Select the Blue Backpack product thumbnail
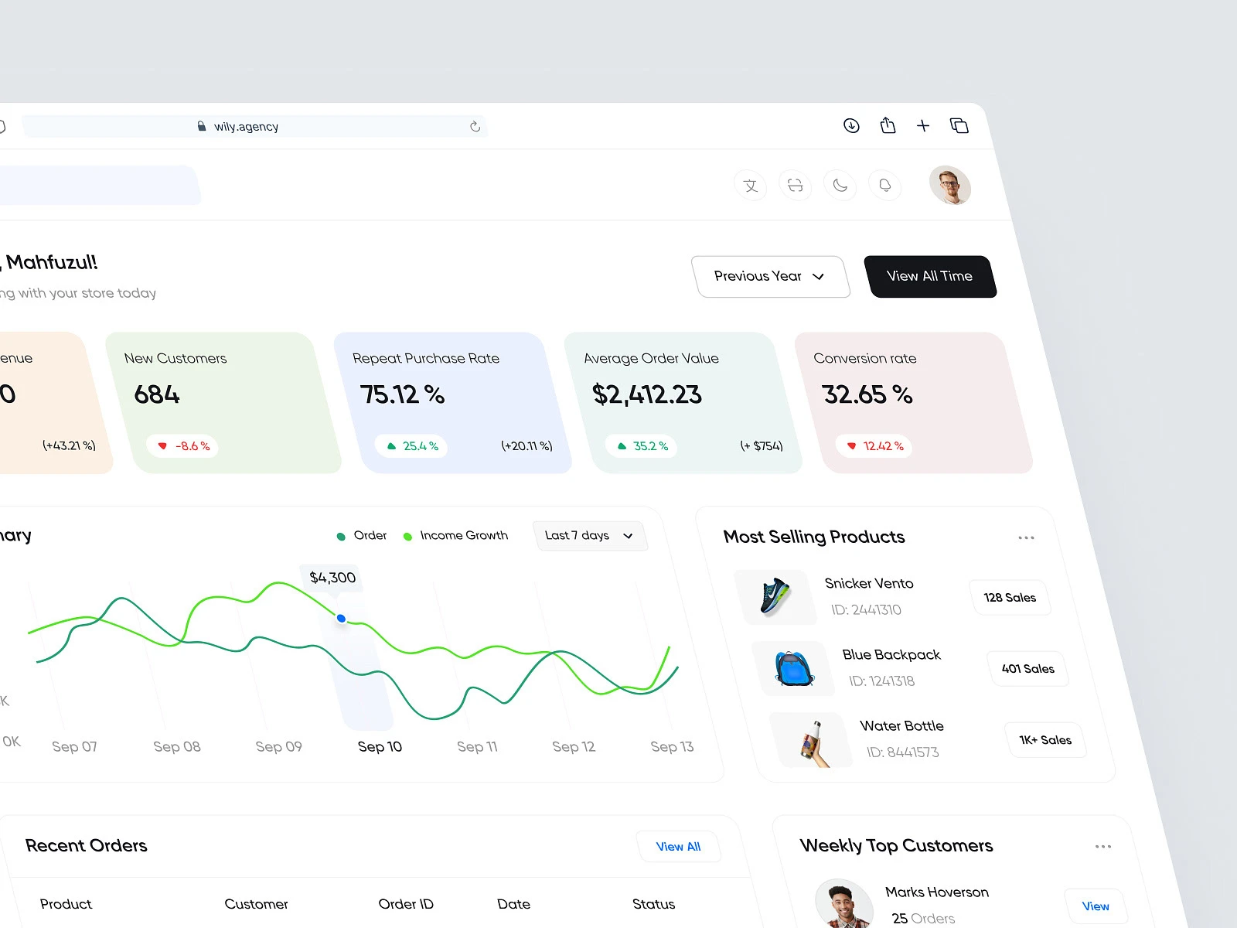 tap(793, 668)
